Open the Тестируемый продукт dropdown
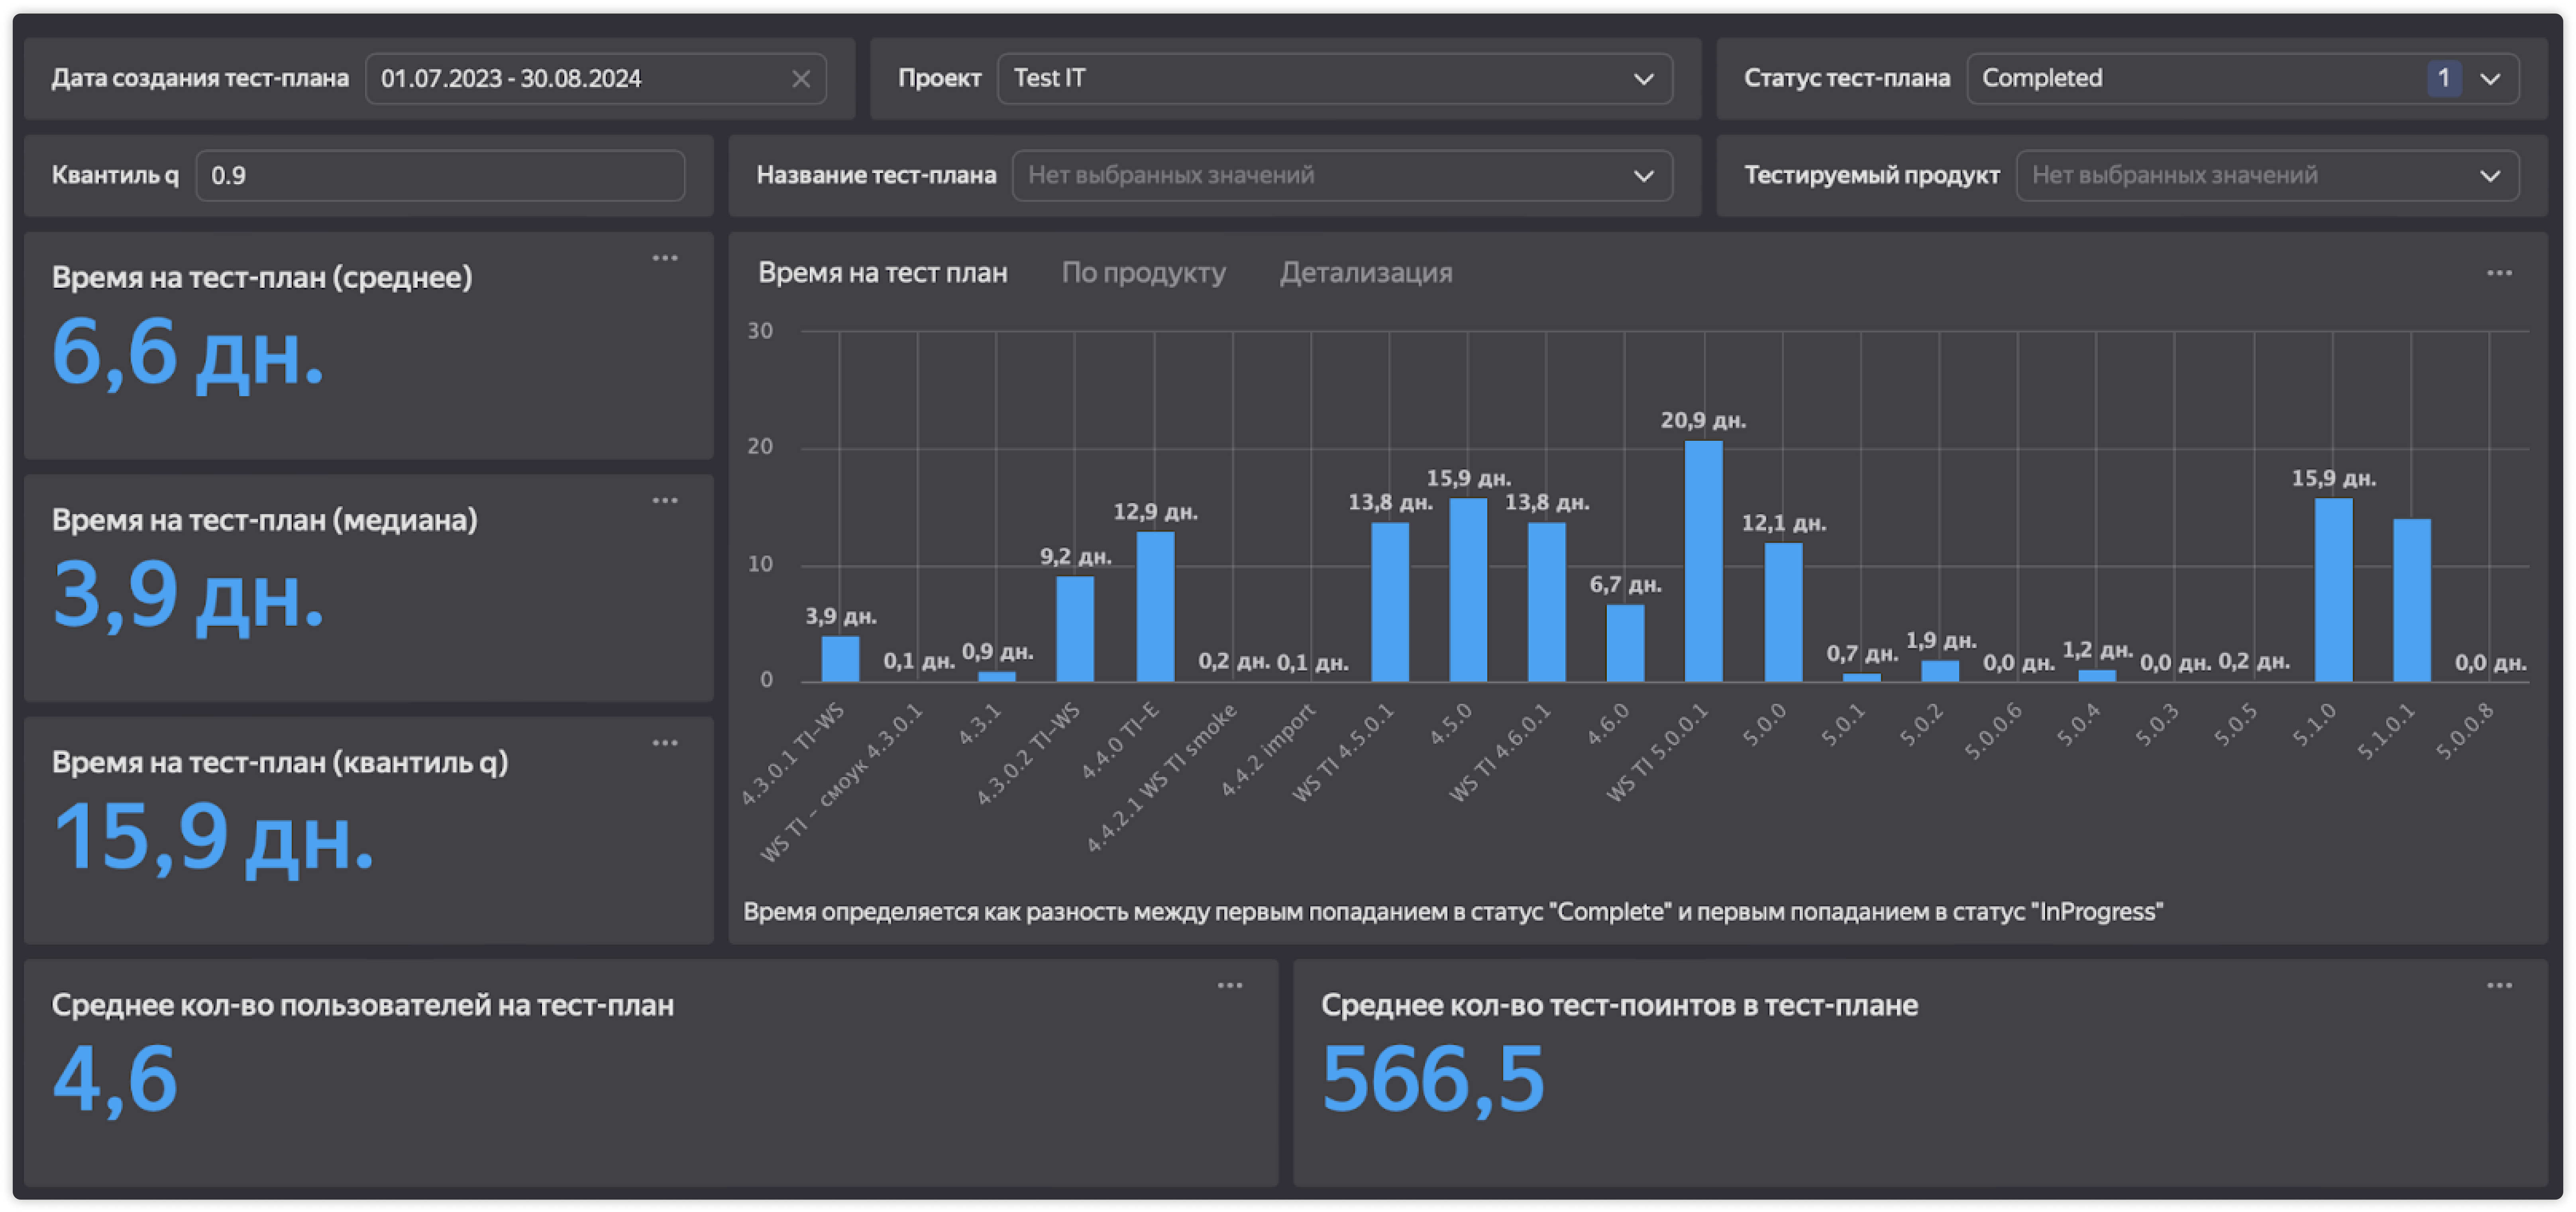 click(x=2267, y=176)
